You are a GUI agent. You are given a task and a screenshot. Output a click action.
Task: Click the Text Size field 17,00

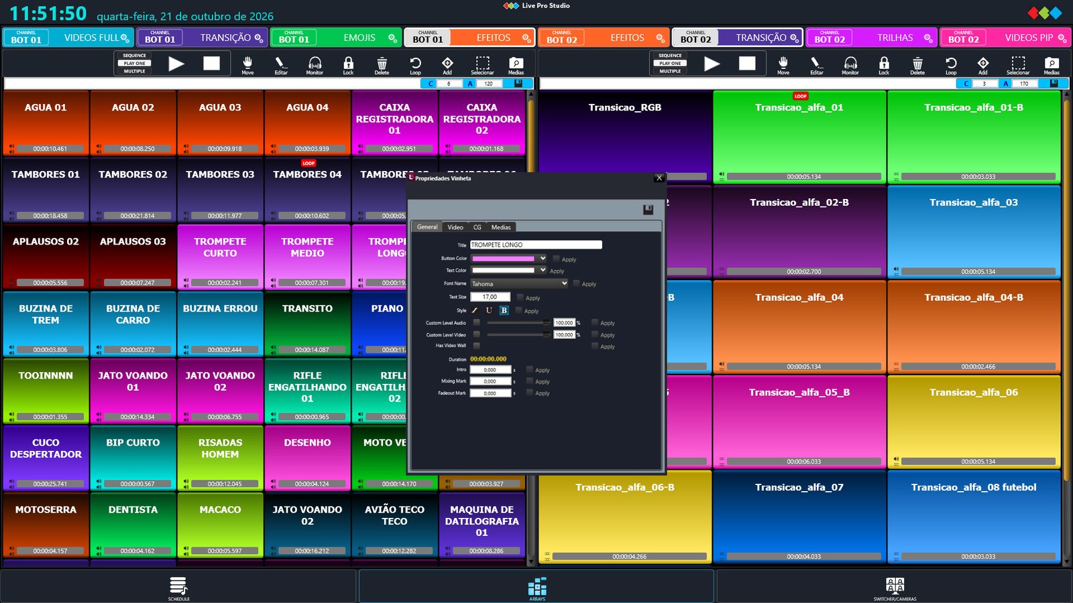click(x=490, y=297)
